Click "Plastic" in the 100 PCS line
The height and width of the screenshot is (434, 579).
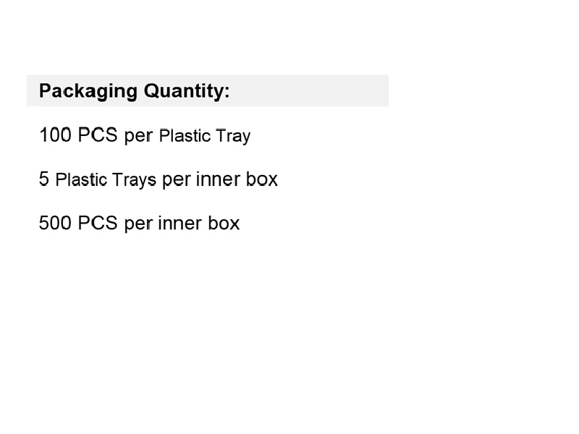pos(185,136)
